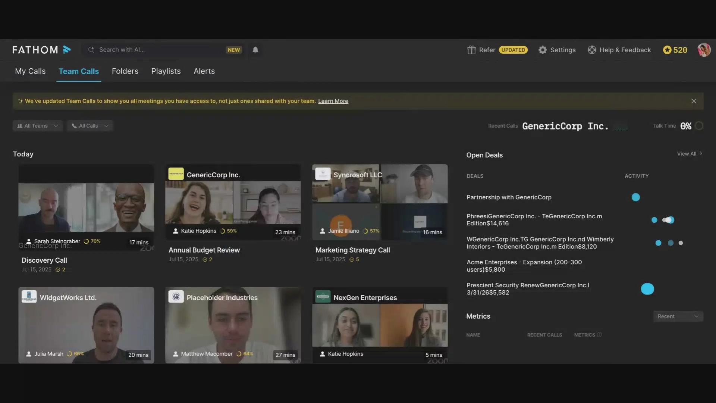Click the Learn More link
716x403 pixels.
pyautogui.click(x=333, y=101)
